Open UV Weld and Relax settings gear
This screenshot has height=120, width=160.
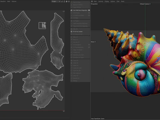[89, 15]
